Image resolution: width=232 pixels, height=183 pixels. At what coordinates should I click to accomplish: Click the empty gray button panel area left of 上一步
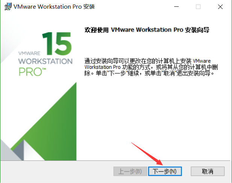(x=56, y=171)
